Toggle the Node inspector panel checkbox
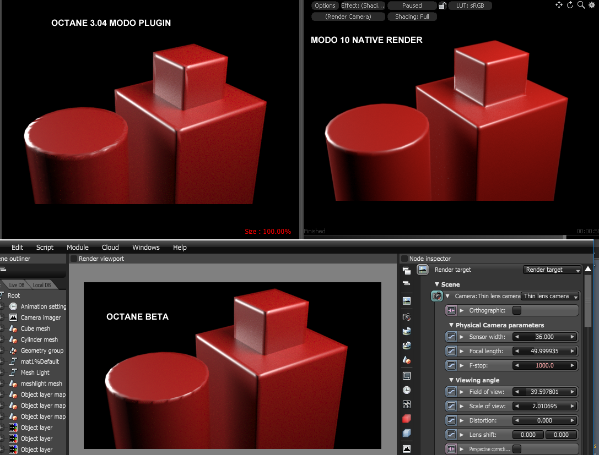Screen dimensions: 599x455 [404, 259]
